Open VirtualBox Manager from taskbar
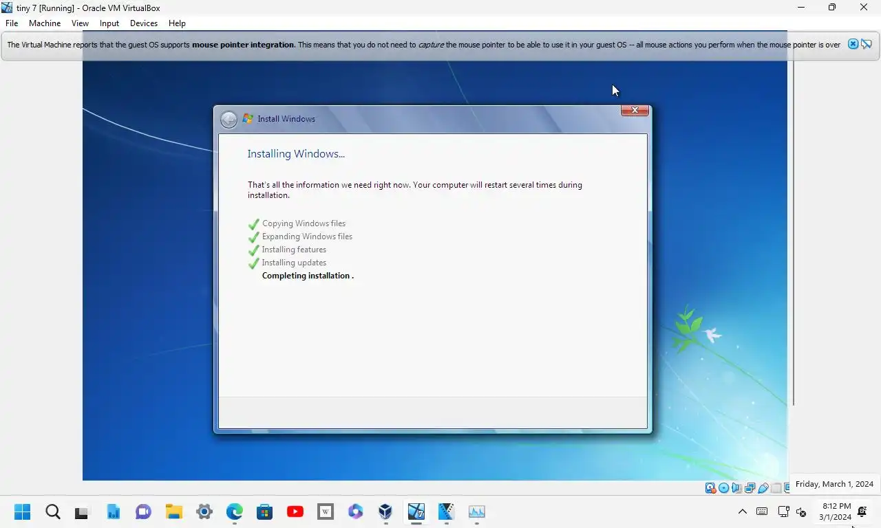881x528 pixels. click(x=385, y=511)
